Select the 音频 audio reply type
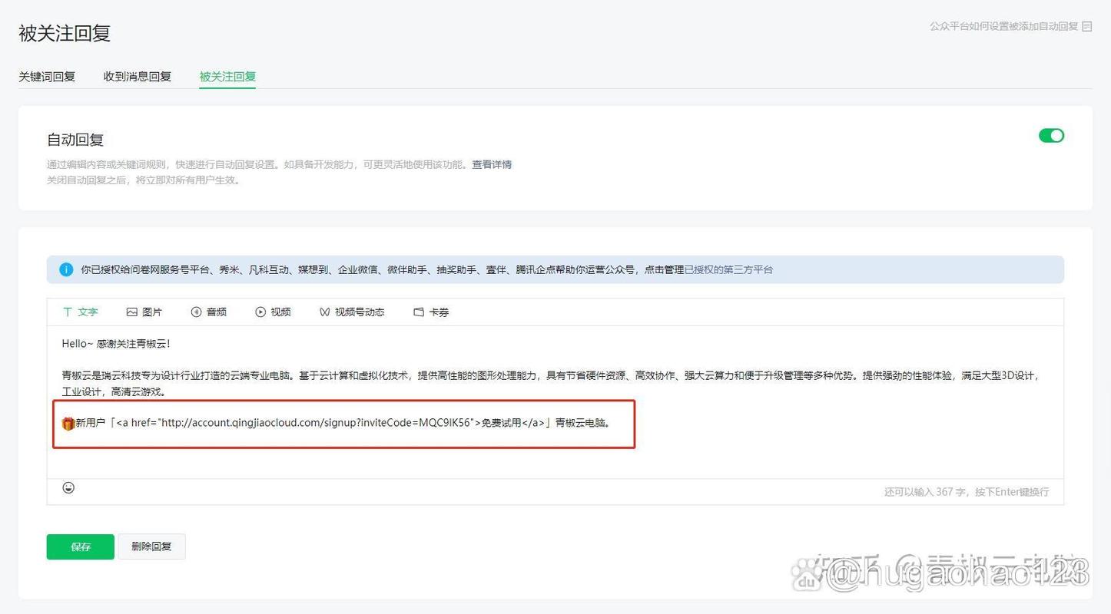The height and width of the screenshot is (614, 1111). pyautogui.click(x=208, y=312)
